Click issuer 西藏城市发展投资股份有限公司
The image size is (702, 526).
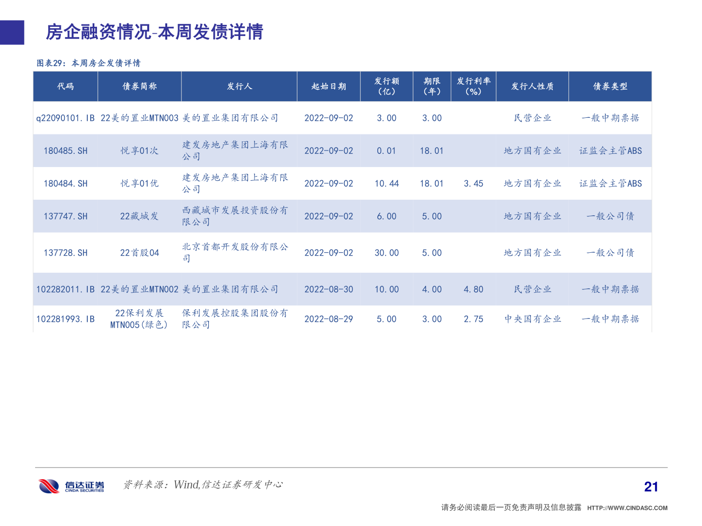(235, 216)
